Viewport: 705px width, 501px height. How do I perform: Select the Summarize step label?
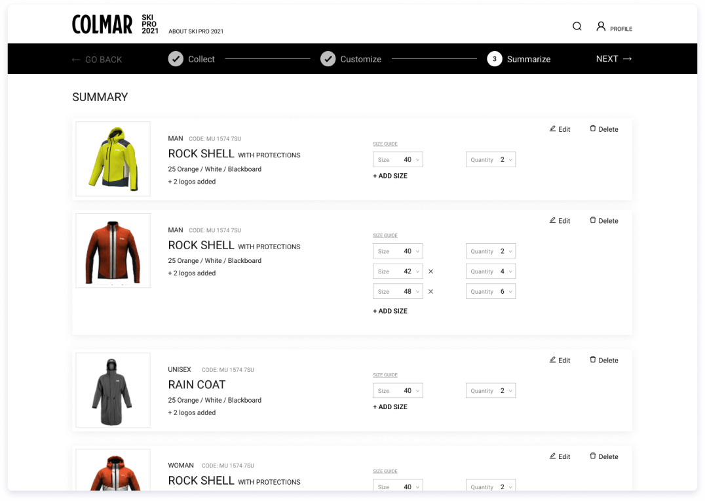tap(529, 59)
